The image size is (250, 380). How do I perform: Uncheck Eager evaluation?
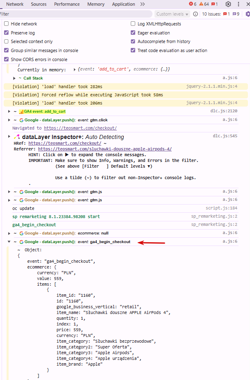coord(133,32)
